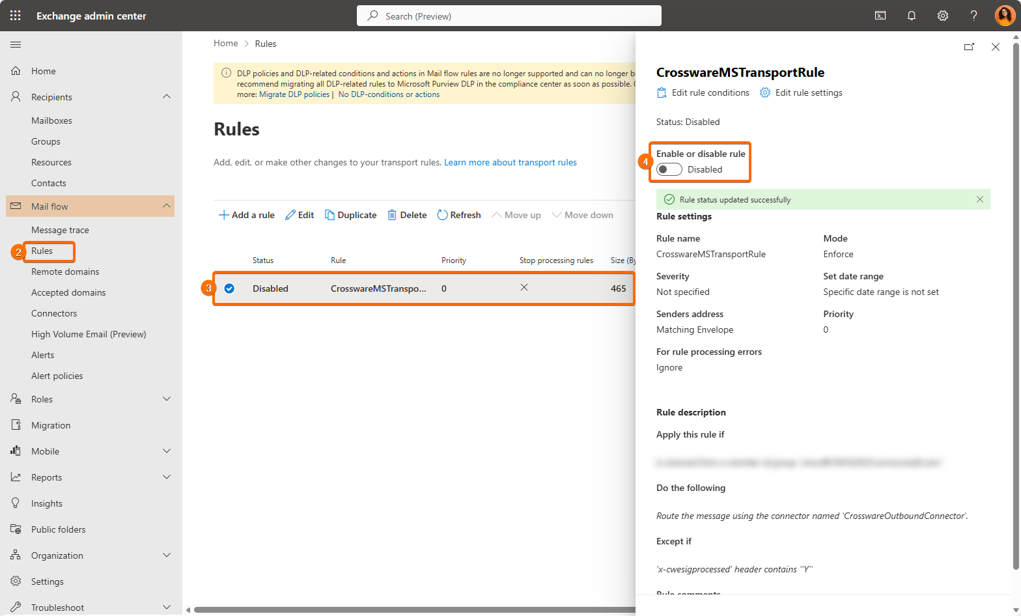
Task: Uncheck the CrosswareMSTransportRule row checkbox
Action: (229, 288)
